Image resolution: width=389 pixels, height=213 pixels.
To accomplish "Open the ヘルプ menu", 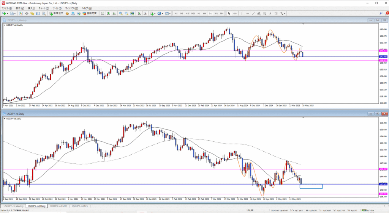I will (x=87, y=8).
